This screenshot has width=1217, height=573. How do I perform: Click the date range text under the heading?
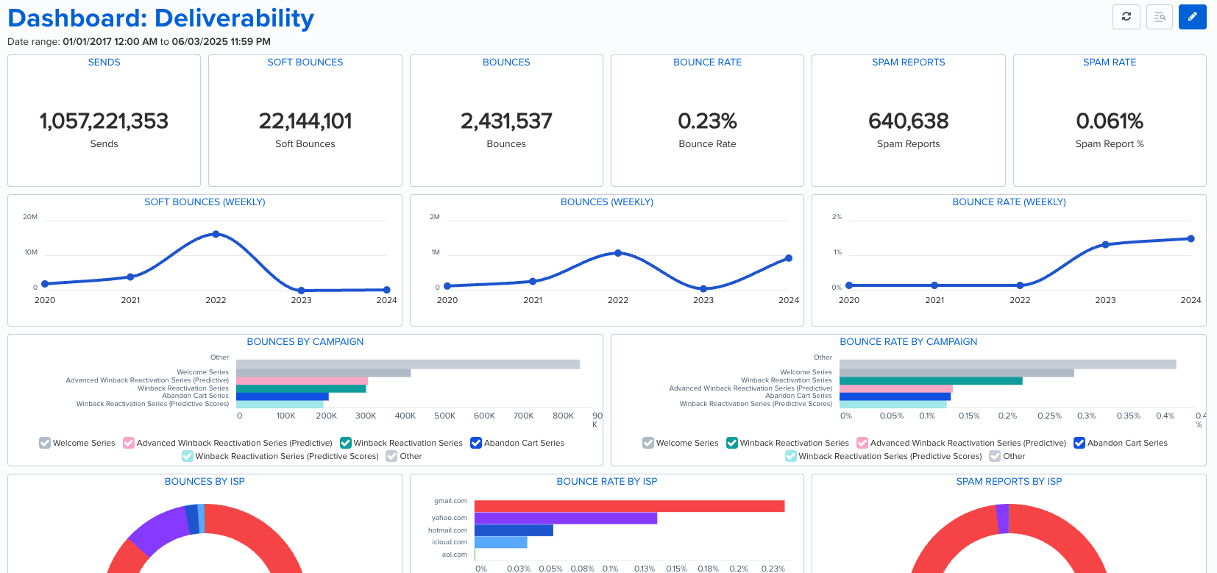tap(139, 42)
